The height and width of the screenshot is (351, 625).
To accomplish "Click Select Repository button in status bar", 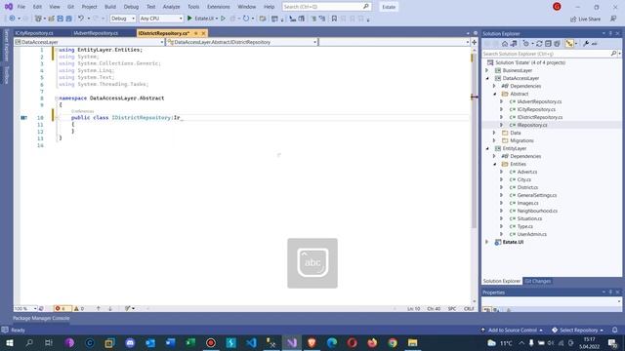I will (x=577, y=330).
